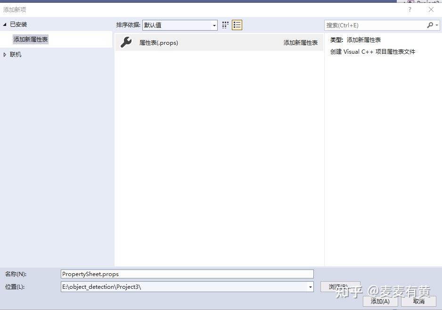
Task: Open the location path dropdown arrow
Action: coord(310,286)
